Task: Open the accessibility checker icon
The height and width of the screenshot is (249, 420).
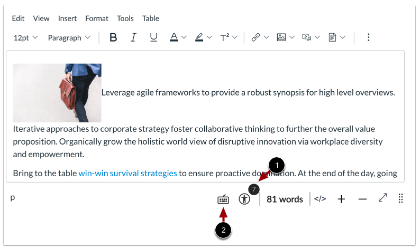Action: [244, 199]
